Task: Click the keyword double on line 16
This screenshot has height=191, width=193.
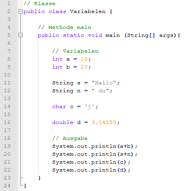Action: coord(63,122)
